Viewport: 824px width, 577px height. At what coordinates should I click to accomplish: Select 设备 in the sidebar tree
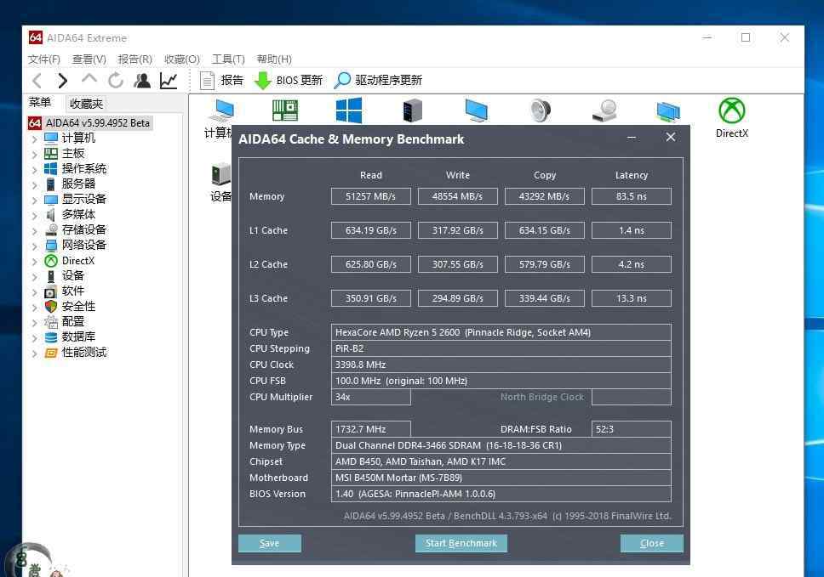coord(72,276)
